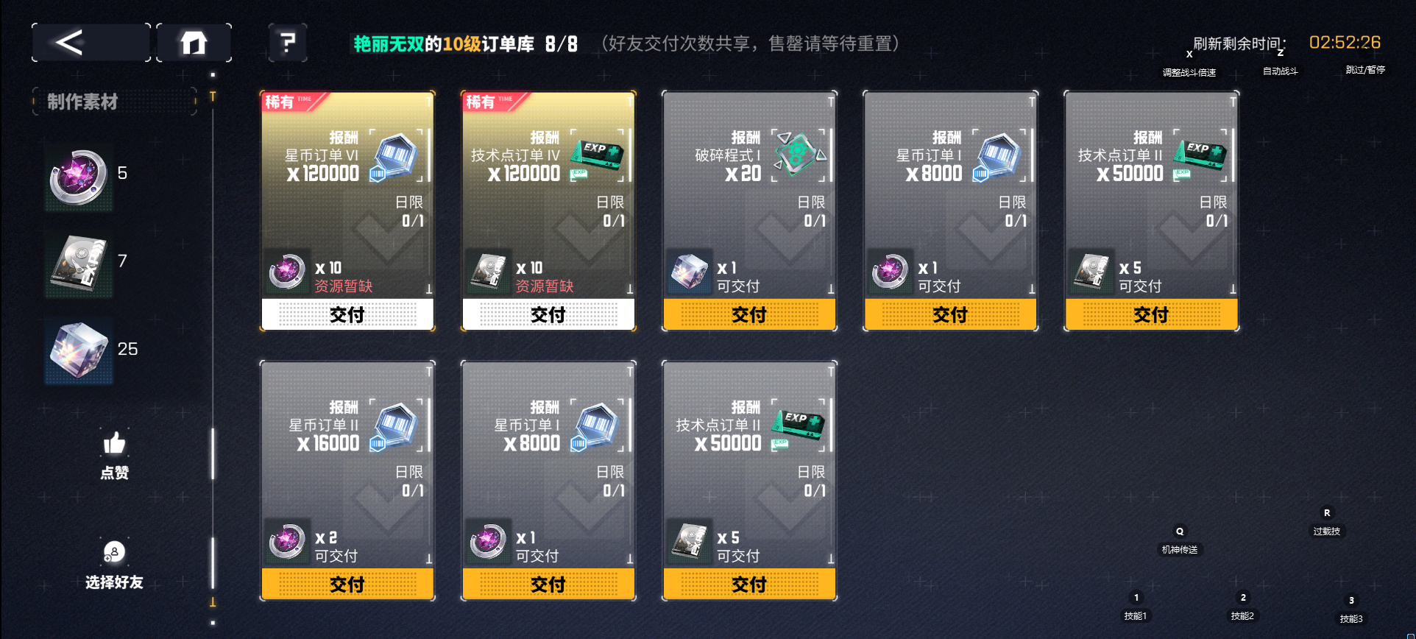Image resolution: width=1416 pixels, height=639 pixels.
Task: Deliver the 星币订单 II x16000 order
Action: pos(347,584)
